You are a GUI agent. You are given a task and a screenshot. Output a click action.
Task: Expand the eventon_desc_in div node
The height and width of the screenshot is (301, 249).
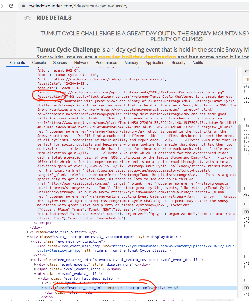point(43,288)
